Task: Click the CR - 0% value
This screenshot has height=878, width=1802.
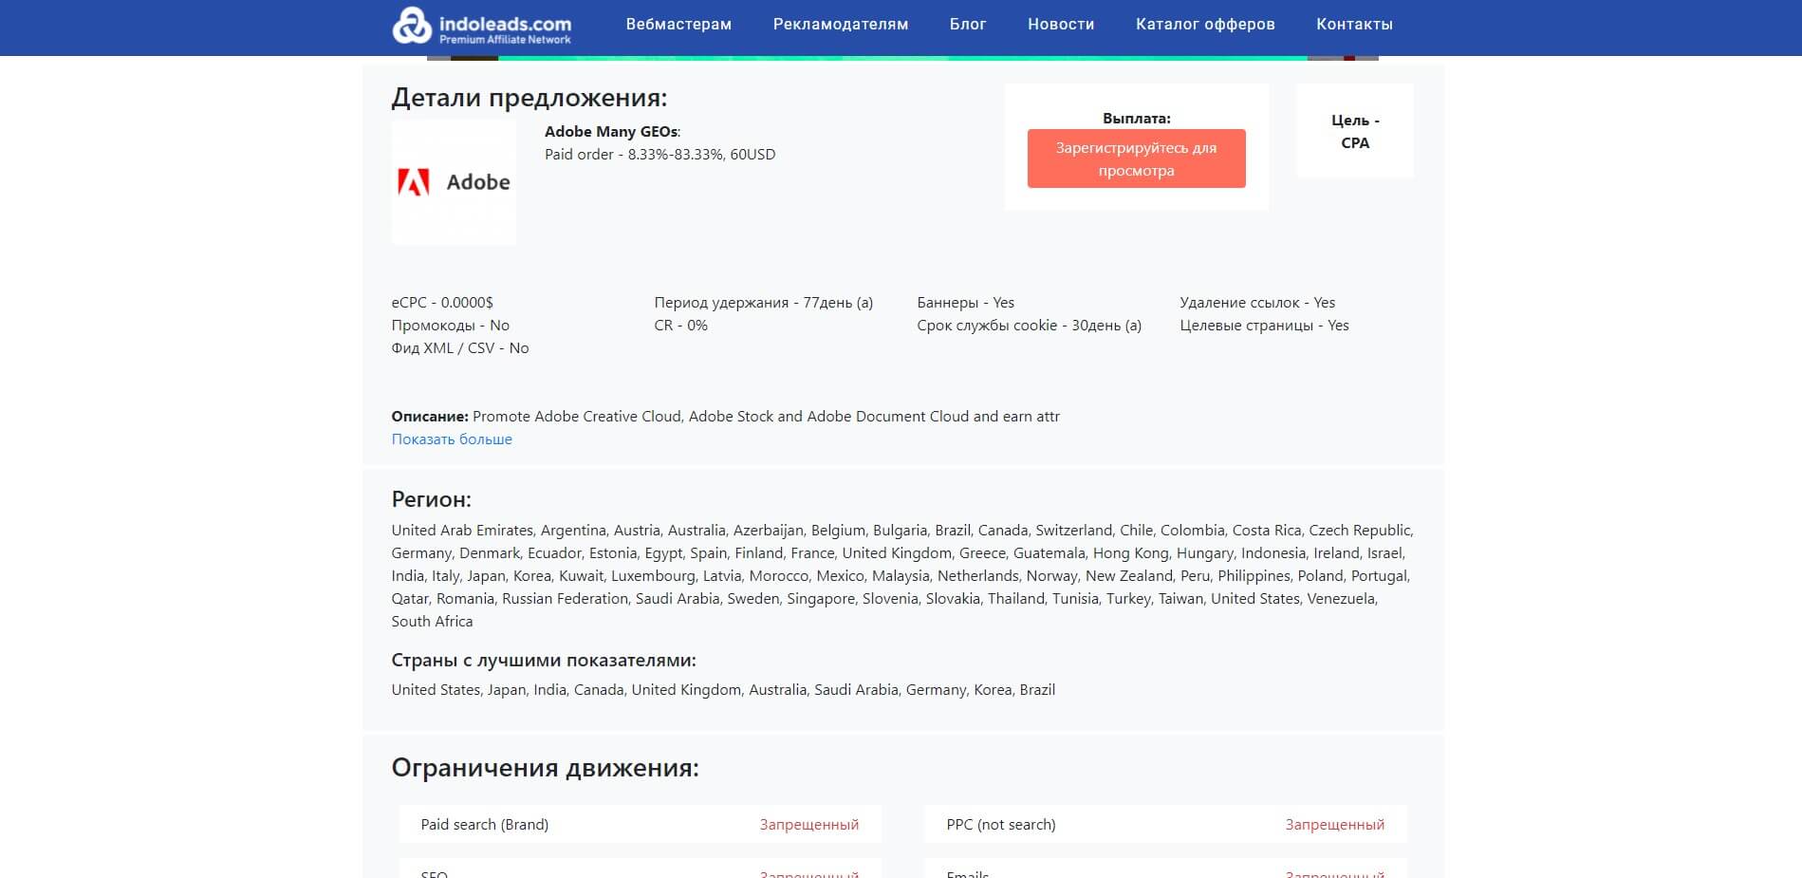Action: click(681, 326)
